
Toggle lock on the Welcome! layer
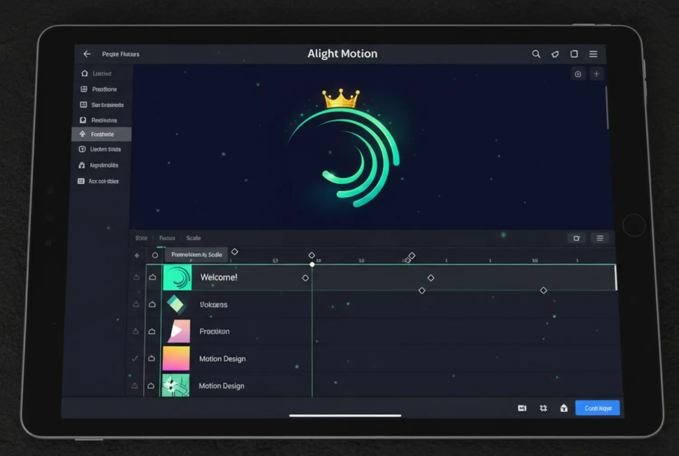(x=153, y=277)
